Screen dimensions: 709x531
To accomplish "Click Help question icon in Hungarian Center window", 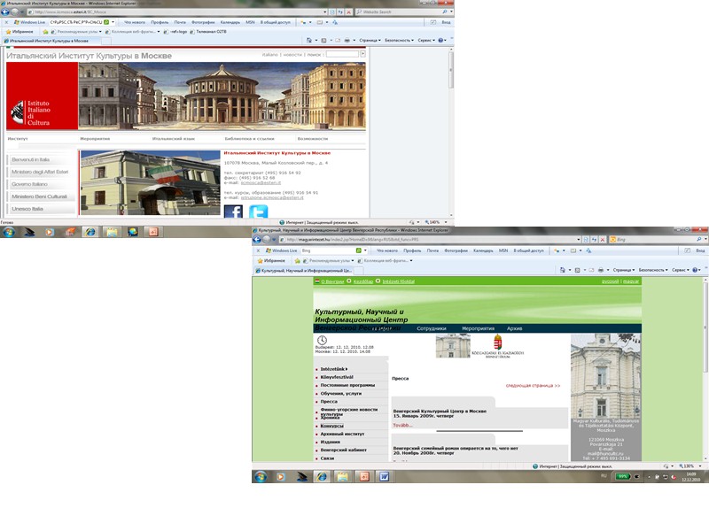I will coord(695,270).
